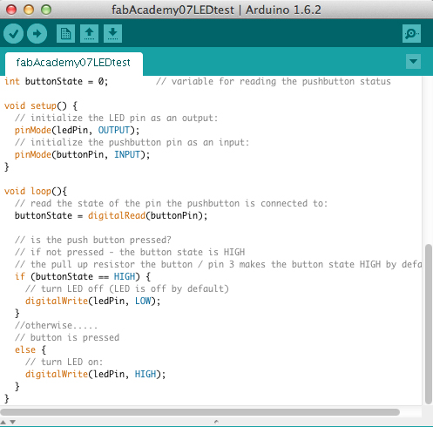This screenshot has height=427, width=433.
Task: Click comment '//otherwise.....'
Action: (x=56, y=325)
